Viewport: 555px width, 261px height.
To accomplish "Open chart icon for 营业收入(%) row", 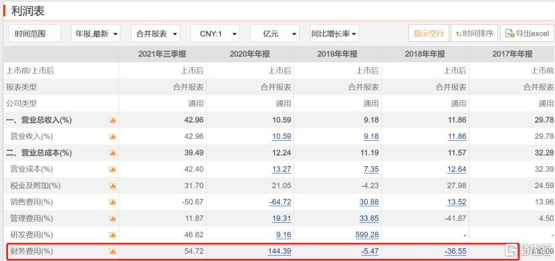I will (112, 137).
